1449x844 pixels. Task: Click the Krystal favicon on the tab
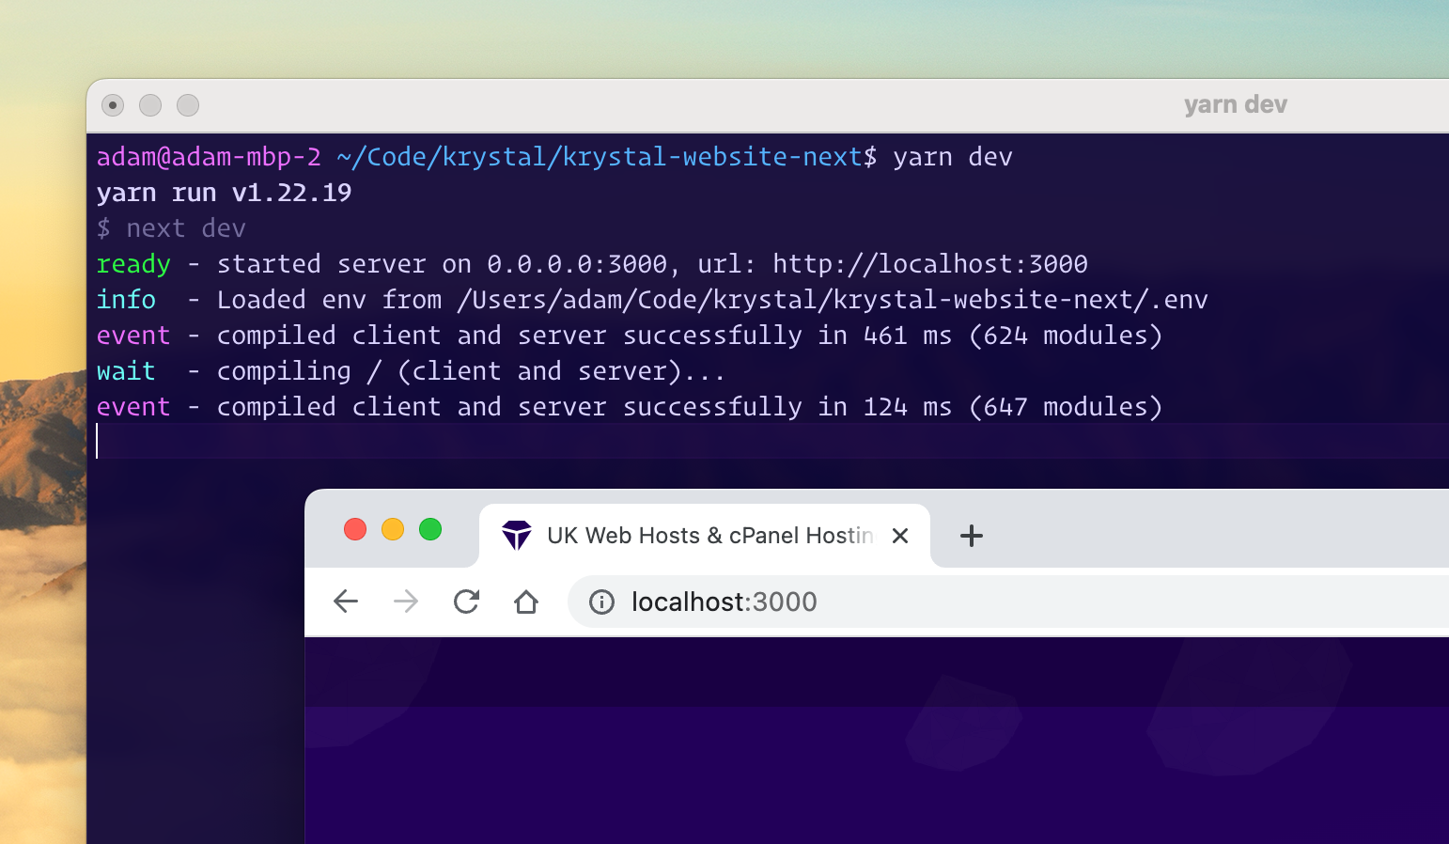pyautogui.click(x=517, y=536)
